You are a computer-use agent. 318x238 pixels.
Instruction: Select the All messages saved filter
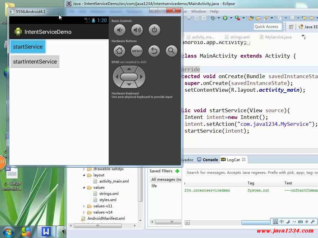coord(166,179)
